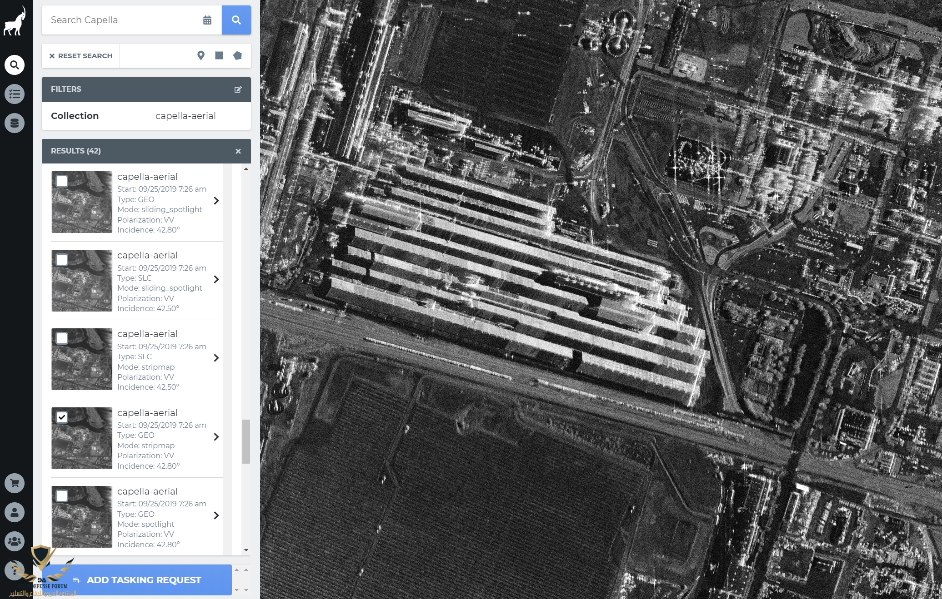
Task: Open the user account sidebar icon
Action: pos(15,512)
